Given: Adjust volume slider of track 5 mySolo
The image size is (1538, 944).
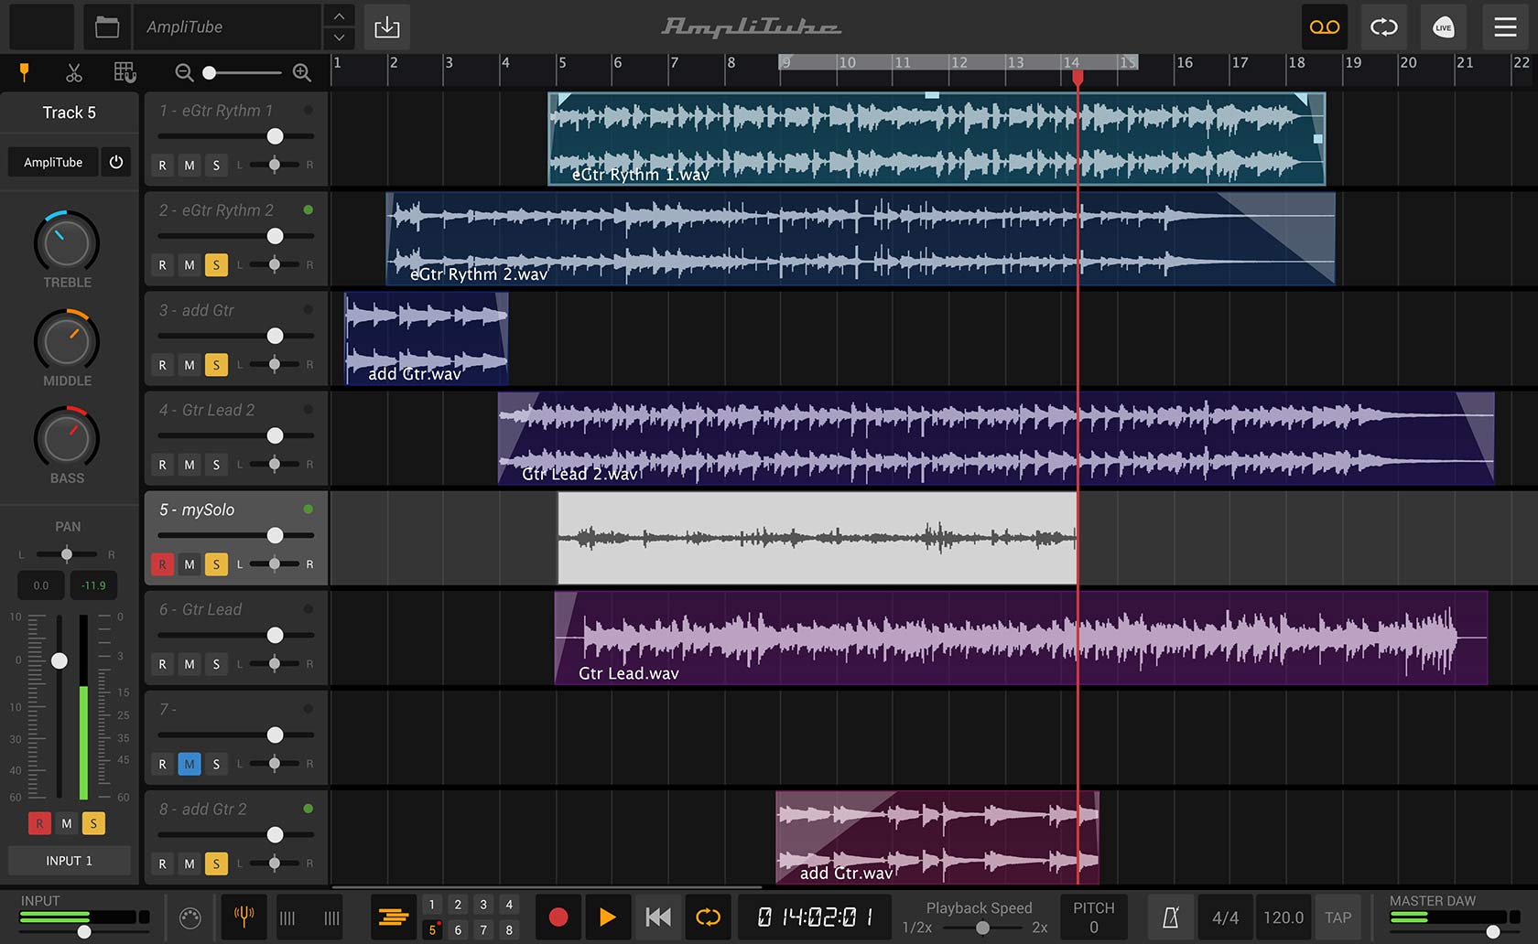Looking at the screenshot, I should (x=236, y=535).
